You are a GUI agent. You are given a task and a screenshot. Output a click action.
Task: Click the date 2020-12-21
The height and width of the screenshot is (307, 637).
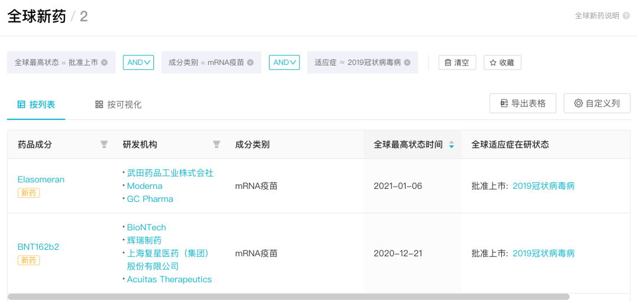[398, 253]
